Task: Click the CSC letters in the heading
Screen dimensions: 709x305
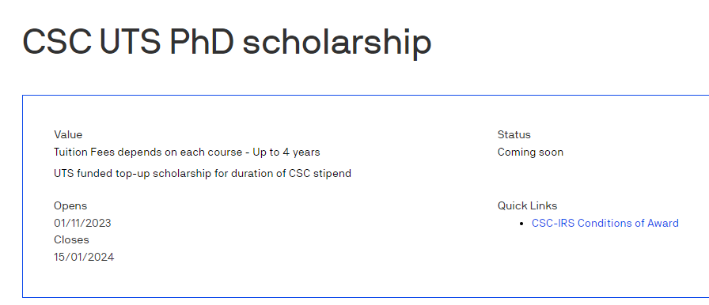Action: [56, 42]
